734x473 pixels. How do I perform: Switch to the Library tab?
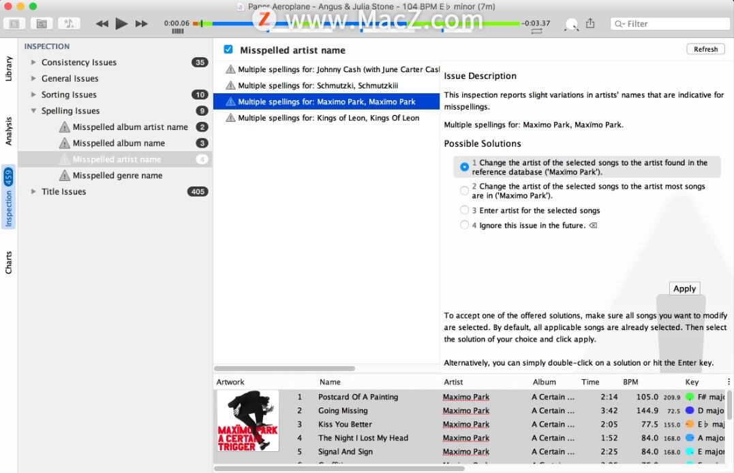pos(8,69)
